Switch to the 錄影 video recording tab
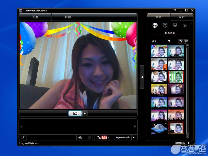The image size is (208, 156). point(68,17)
